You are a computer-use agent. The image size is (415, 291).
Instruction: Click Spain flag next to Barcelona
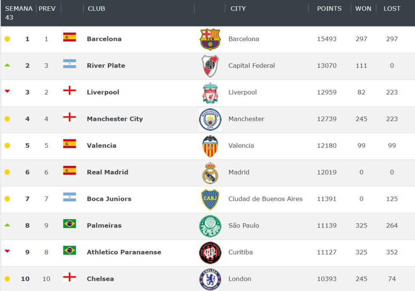point(69,37)
